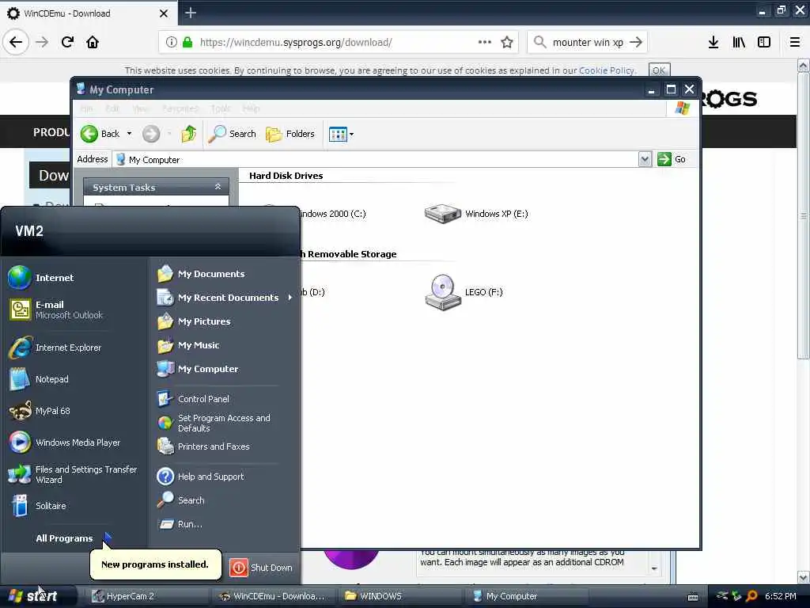Dismiss cookie notice with OK

pos(659,70)
